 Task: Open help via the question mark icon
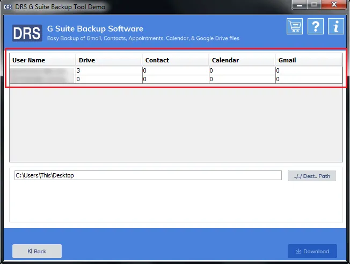(x=316, y=26)
